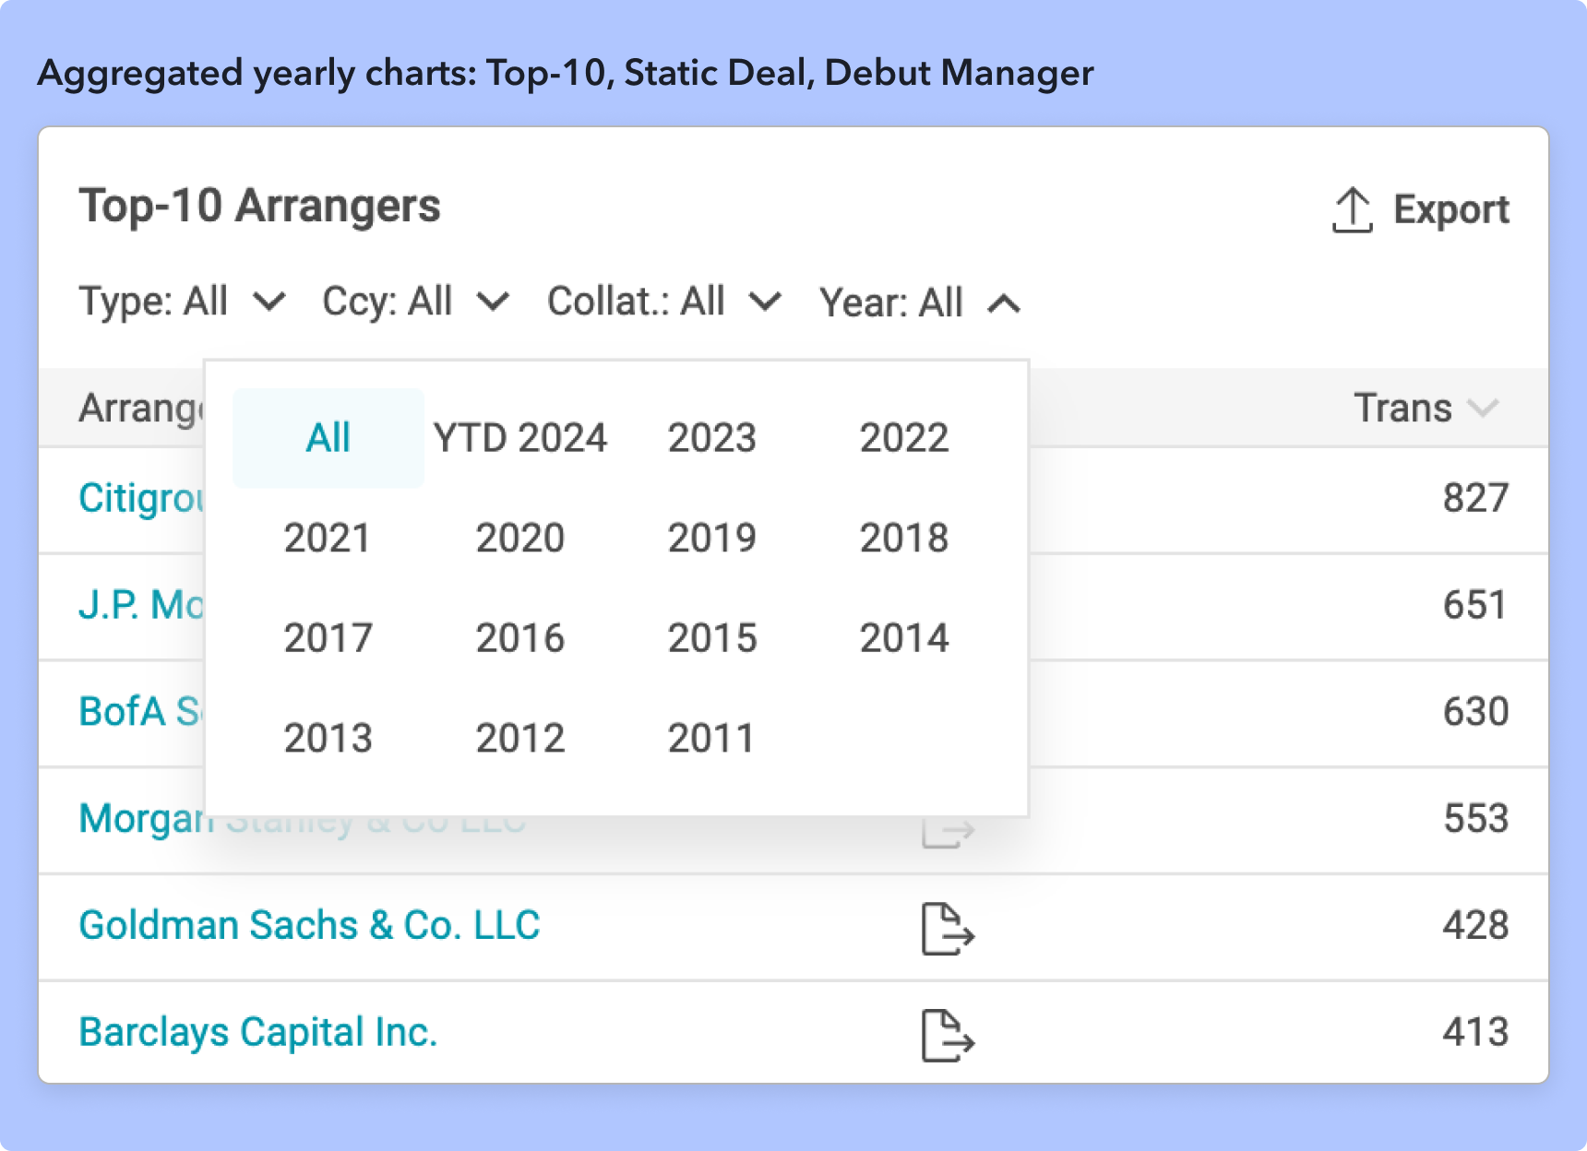Screen dimensions: 1587x1151
Task: Open Barclays Capital row export icon
Action: (x=948, y=1036)
